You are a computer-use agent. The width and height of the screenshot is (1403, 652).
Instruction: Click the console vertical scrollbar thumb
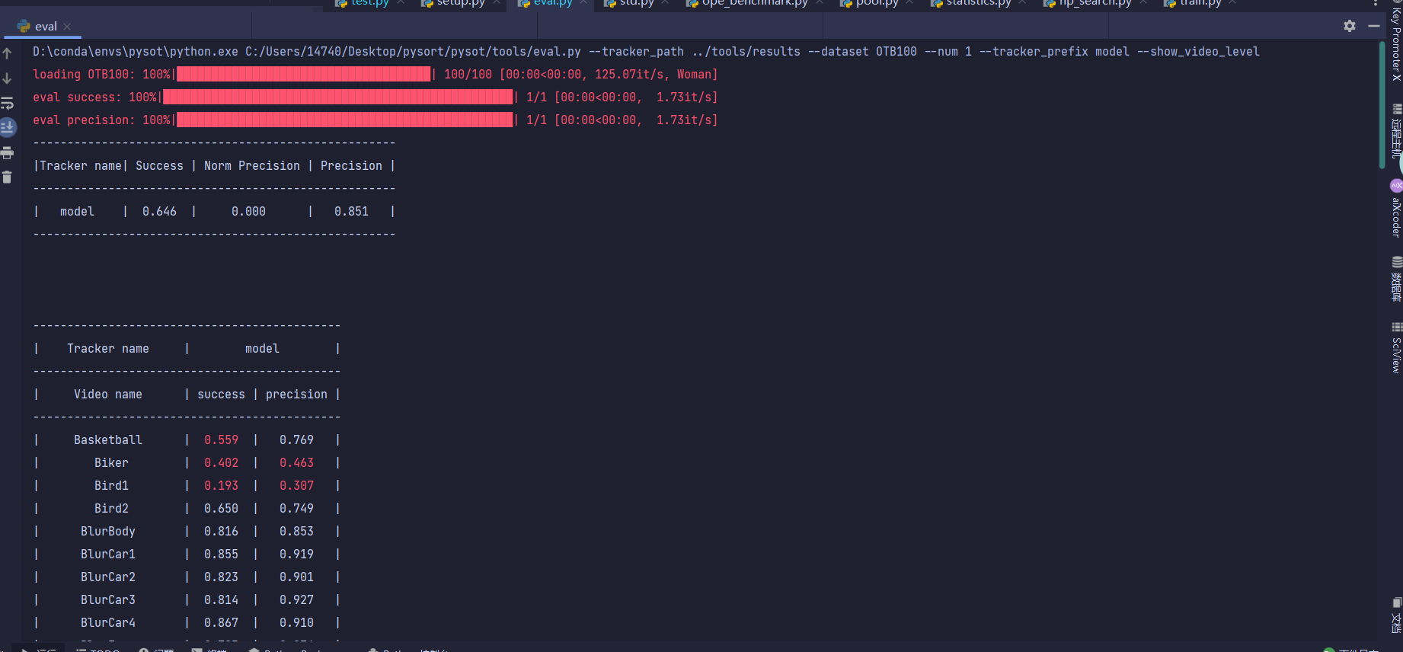tap(1382, 105)
